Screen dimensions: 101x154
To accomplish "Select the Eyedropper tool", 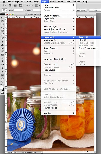I will point(2,35).
